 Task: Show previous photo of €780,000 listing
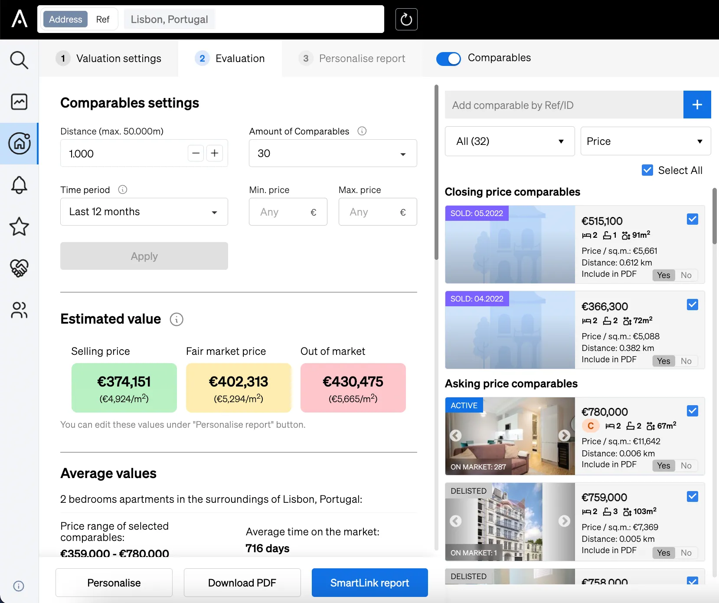click(455, 436)
